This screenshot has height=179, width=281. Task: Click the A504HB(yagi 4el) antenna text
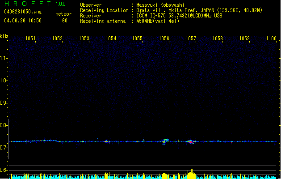[158, 21]
